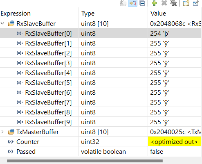Select the RxSlaveBuffer[7] expression
Image resolution: width=202 pixels, height=164 pixels.
click(x=48, y=102)
